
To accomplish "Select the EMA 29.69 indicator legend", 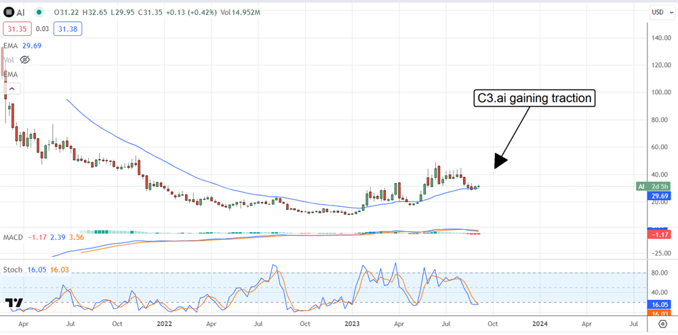I will [22, 45].
